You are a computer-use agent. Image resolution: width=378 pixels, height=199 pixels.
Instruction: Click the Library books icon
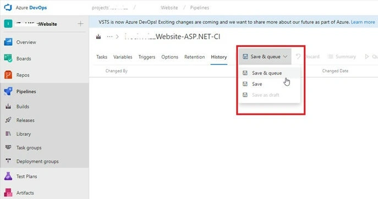coord(8,133)
